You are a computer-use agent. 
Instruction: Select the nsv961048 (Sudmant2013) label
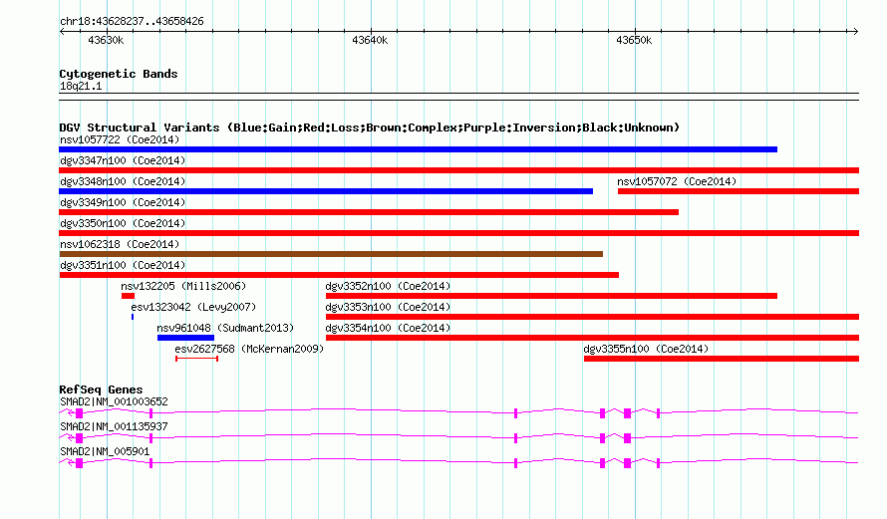point(225,328)
